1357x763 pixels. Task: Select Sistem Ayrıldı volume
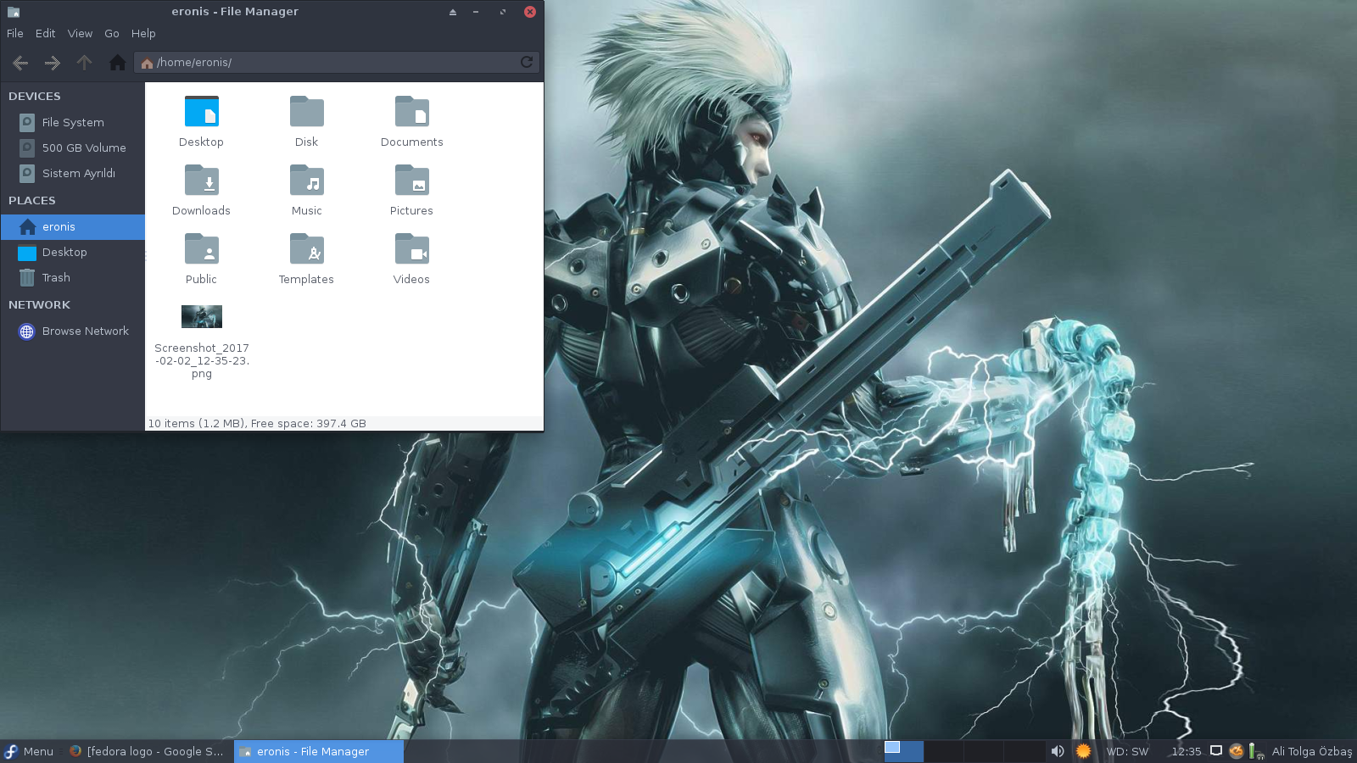pyautogui.click(x=73, y=173)
